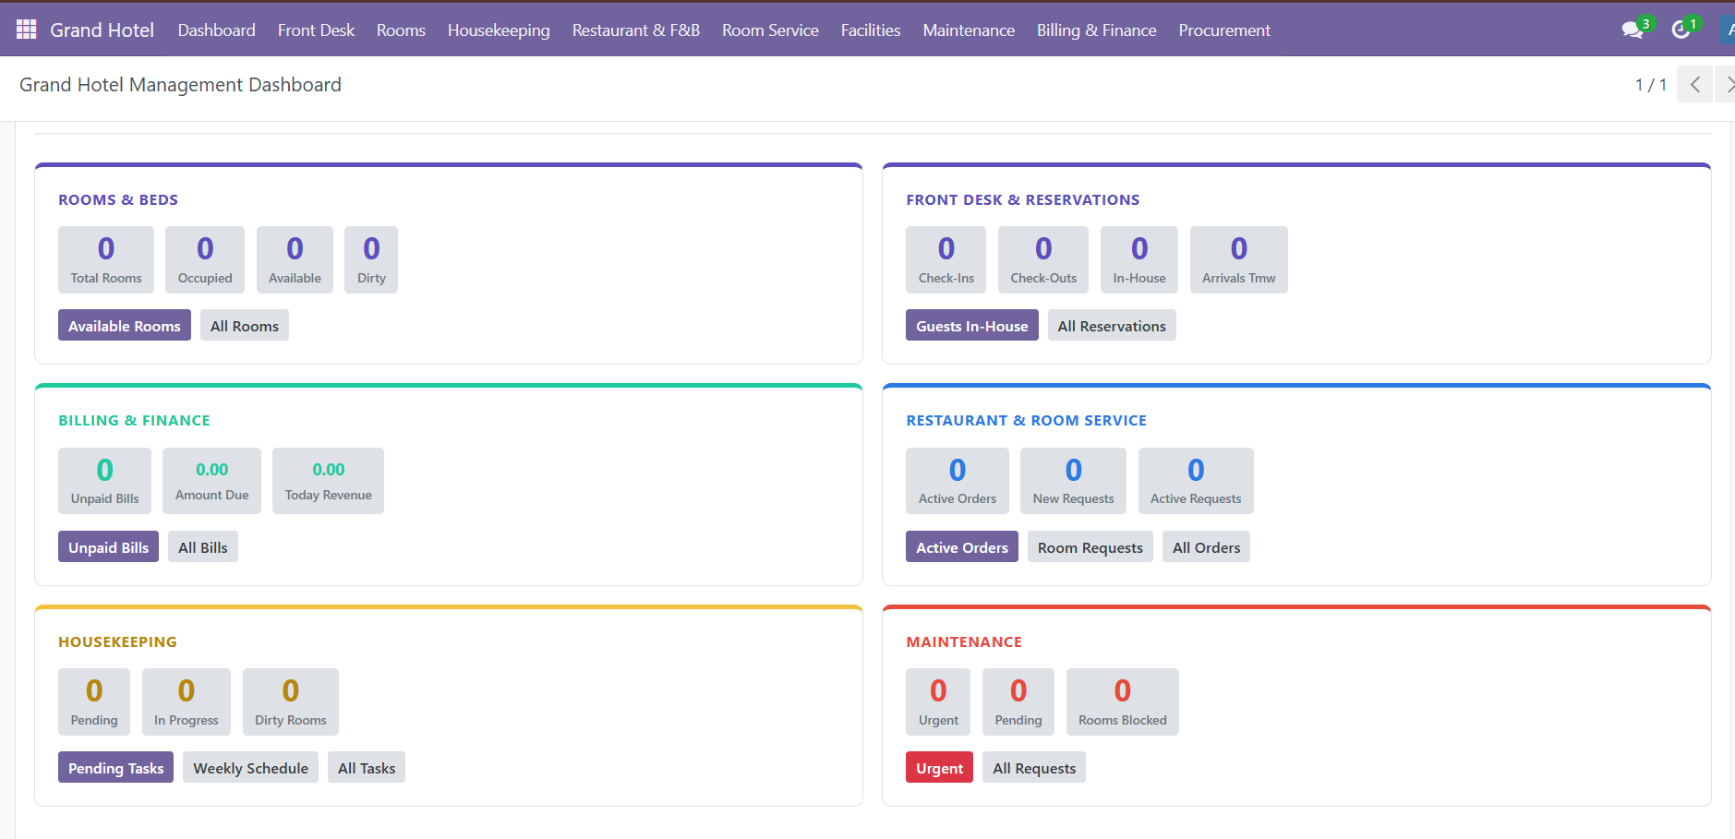View the Weekly Schedule
Image resolution: width=1735 pixels, height=839 pixels.
coord(250,768)
